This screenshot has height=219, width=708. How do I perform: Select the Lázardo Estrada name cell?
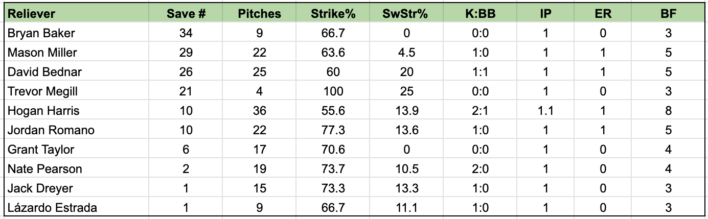[x=77, y=208]
